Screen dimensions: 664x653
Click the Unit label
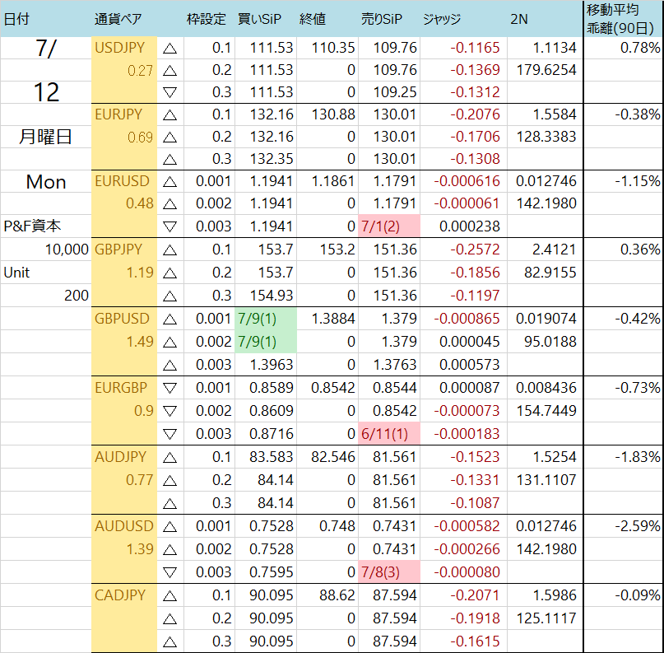16,273
